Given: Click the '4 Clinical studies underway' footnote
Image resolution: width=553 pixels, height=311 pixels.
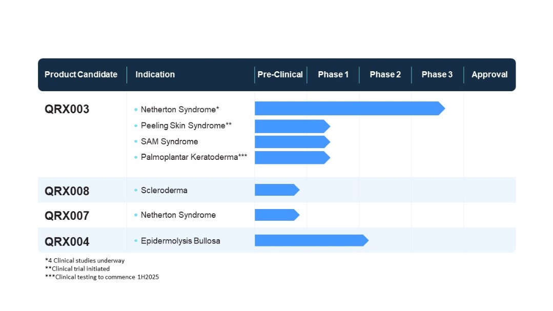Looking at the screenshot, I should point(85,260).
